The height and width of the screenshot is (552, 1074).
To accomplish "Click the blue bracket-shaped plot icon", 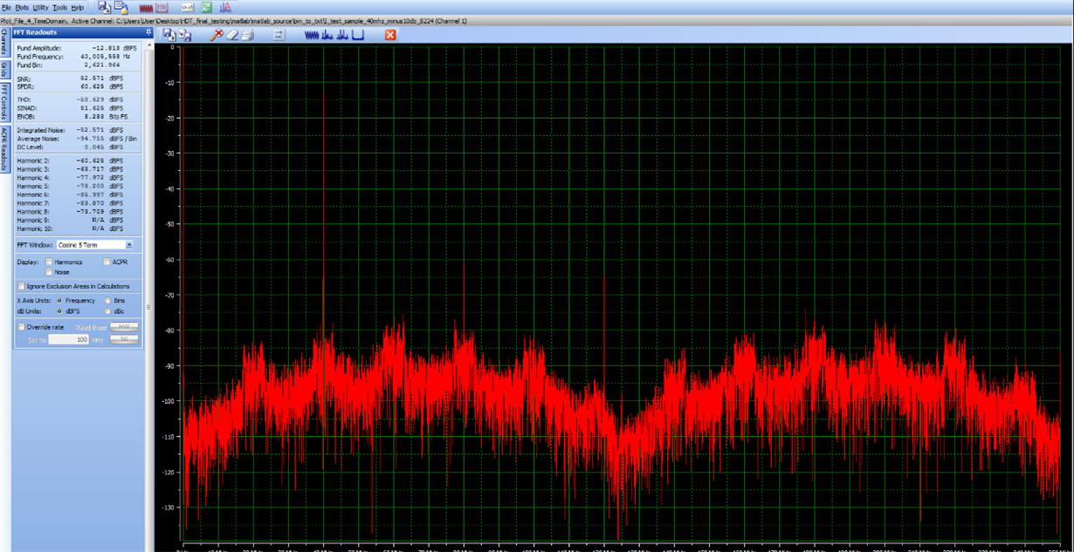I will pyautogui.click(x=357, y=35).
